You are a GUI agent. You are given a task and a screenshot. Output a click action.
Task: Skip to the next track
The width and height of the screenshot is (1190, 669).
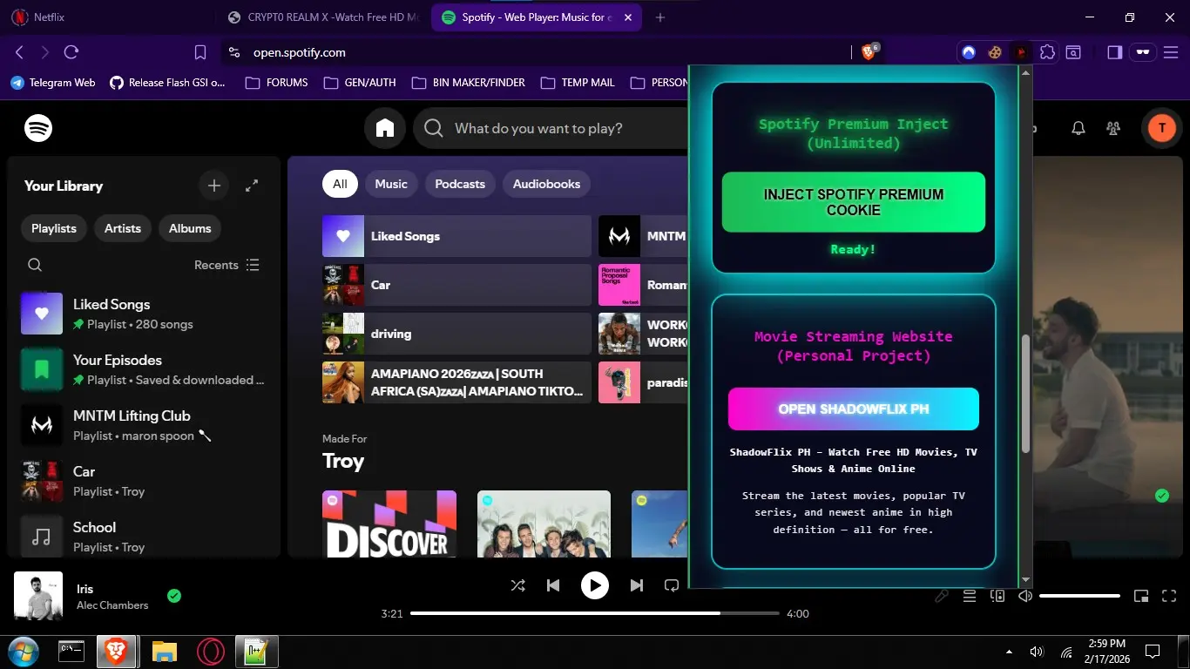coord(637,585)
